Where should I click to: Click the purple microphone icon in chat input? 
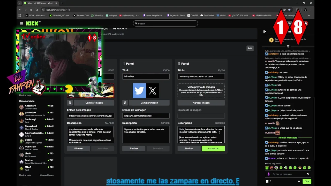point(268,174)
